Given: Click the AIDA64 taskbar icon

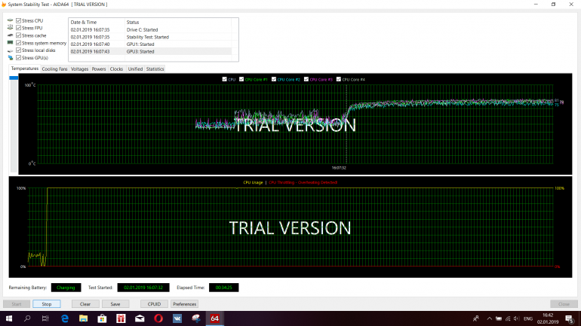Looking at the screenshot, I should 215,318.
